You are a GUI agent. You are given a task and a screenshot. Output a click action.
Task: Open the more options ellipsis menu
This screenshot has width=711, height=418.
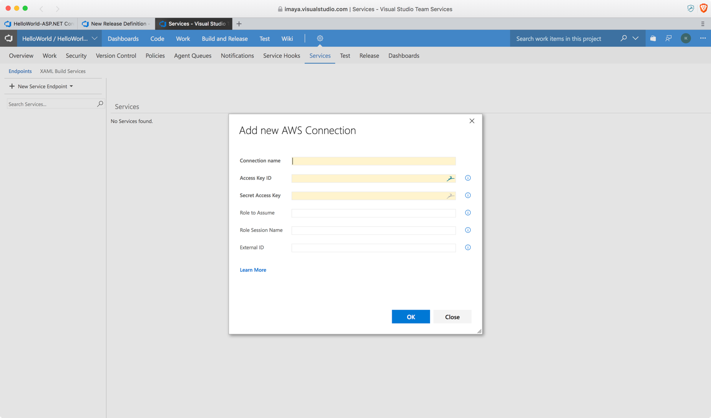[x=703, y=38]
